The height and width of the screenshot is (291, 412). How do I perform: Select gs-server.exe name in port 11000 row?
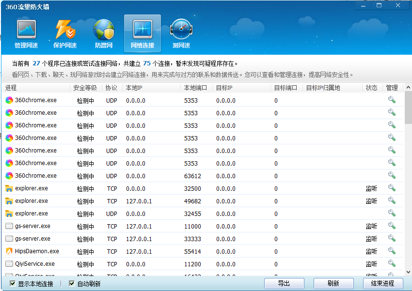pos(32,226)
